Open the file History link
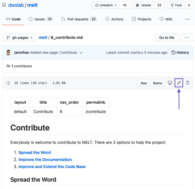 pyautogui.click(x=180, y=52)
